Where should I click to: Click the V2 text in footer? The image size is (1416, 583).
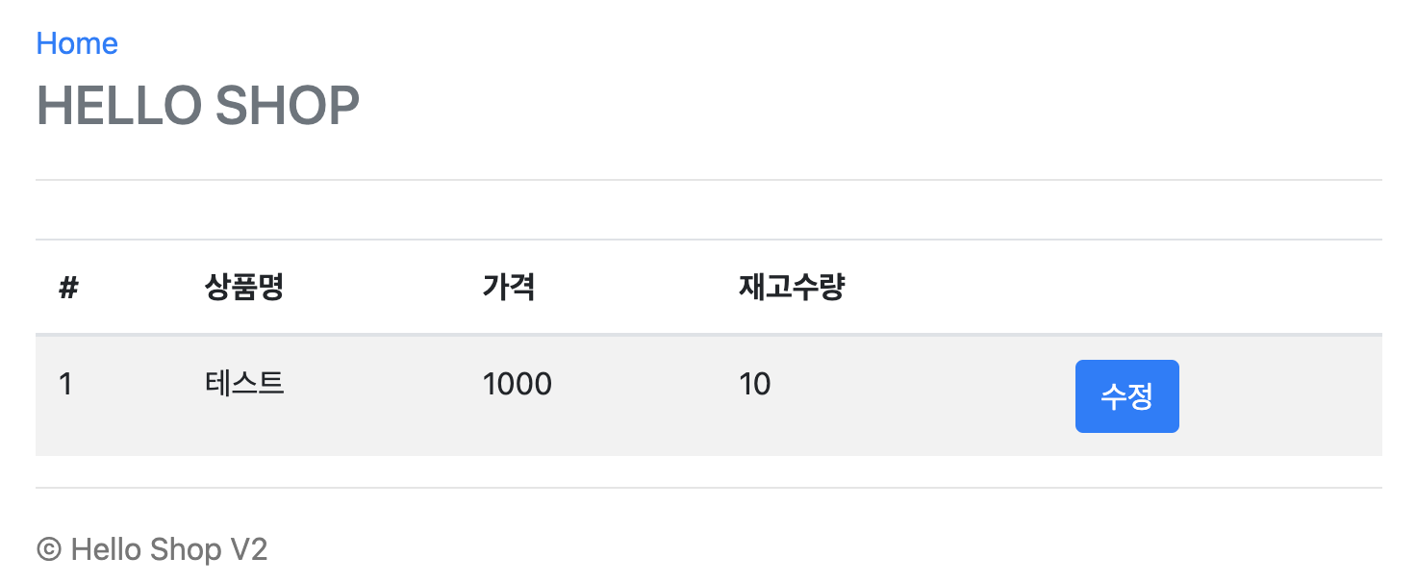point(248,549)
